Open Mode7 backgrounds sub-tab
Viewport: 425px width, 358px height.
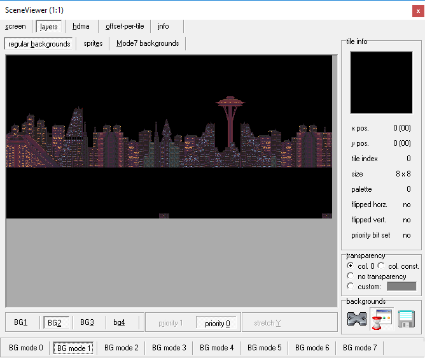[148, 43]
